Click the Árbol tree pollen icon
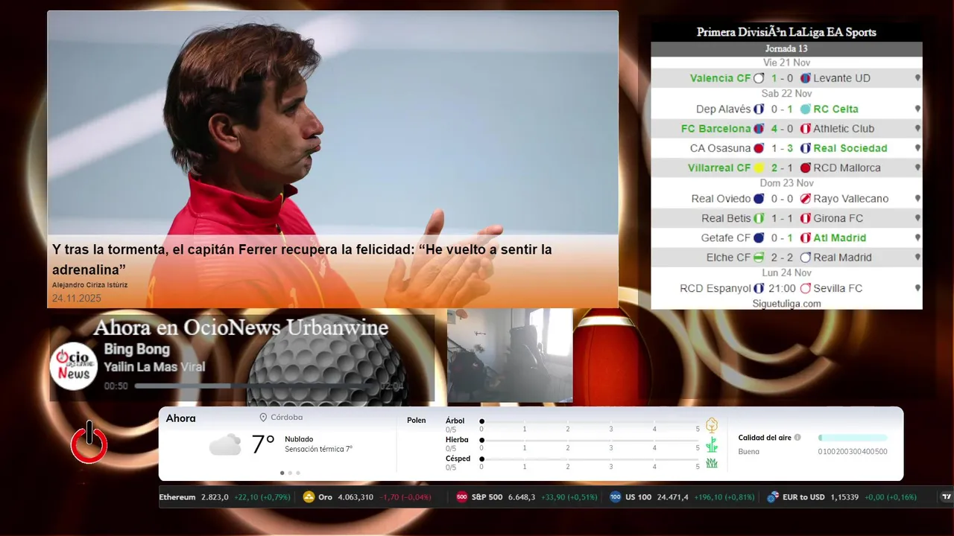 [712, 425]
